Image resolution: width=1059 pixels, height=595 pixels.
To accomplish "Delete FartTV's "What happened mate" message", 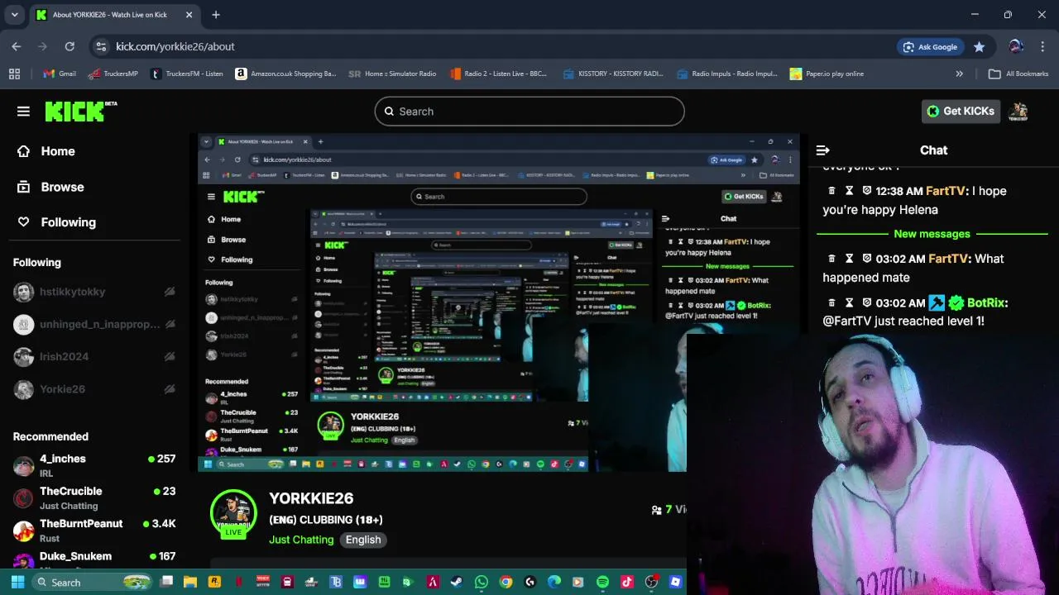I will 831,259.
